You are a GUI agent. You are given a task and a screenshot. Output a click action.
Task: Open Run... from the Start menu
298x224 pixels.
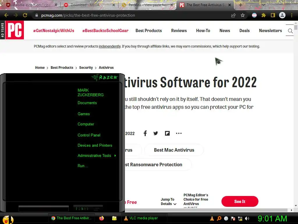[x=82, y=166]
